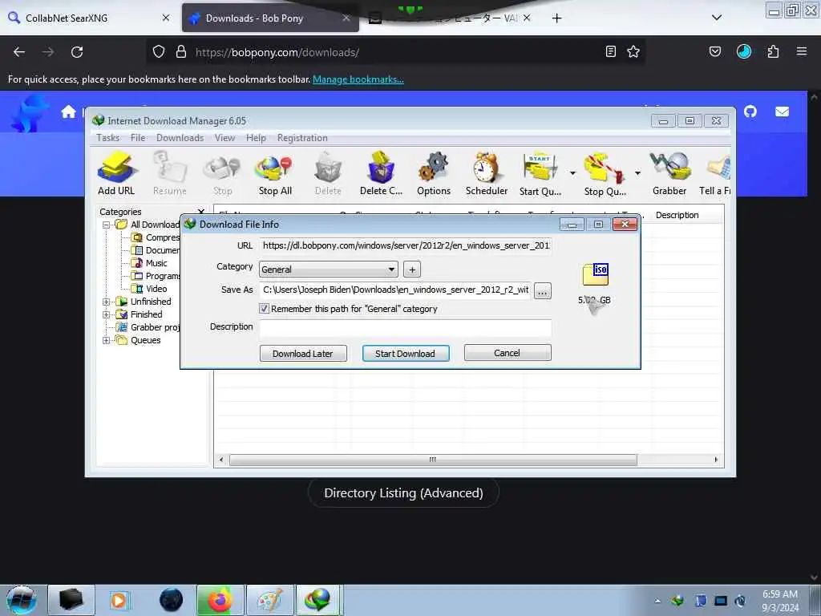Screen dimensions: 821x616
Task: Click the browser address bar
Action: tap(395, 52)
